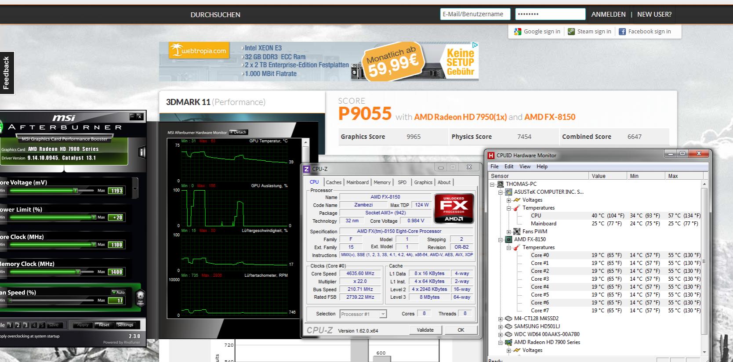
Task: Switch to the CPU-Z SPD tab
Action: coord(402,182)
